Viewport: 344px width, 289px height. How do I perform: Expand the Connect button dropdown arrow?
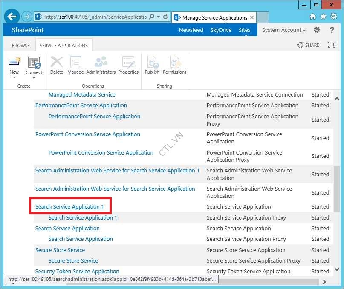coord(34,78)
